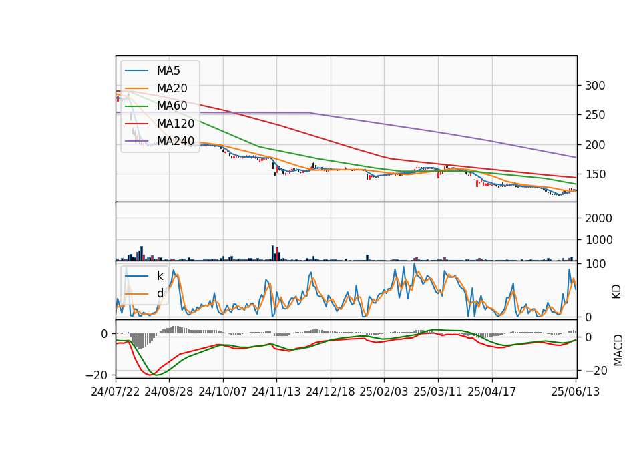This screenshot has height=461, width=641.
Task: Click the red MA120 legend line swatch
Action: pyautogui.click(x=136, y=123)
